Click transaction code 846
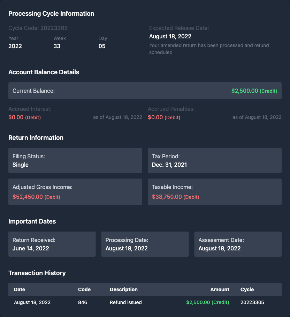The image size is (290, 317). (x=83, y=302)
